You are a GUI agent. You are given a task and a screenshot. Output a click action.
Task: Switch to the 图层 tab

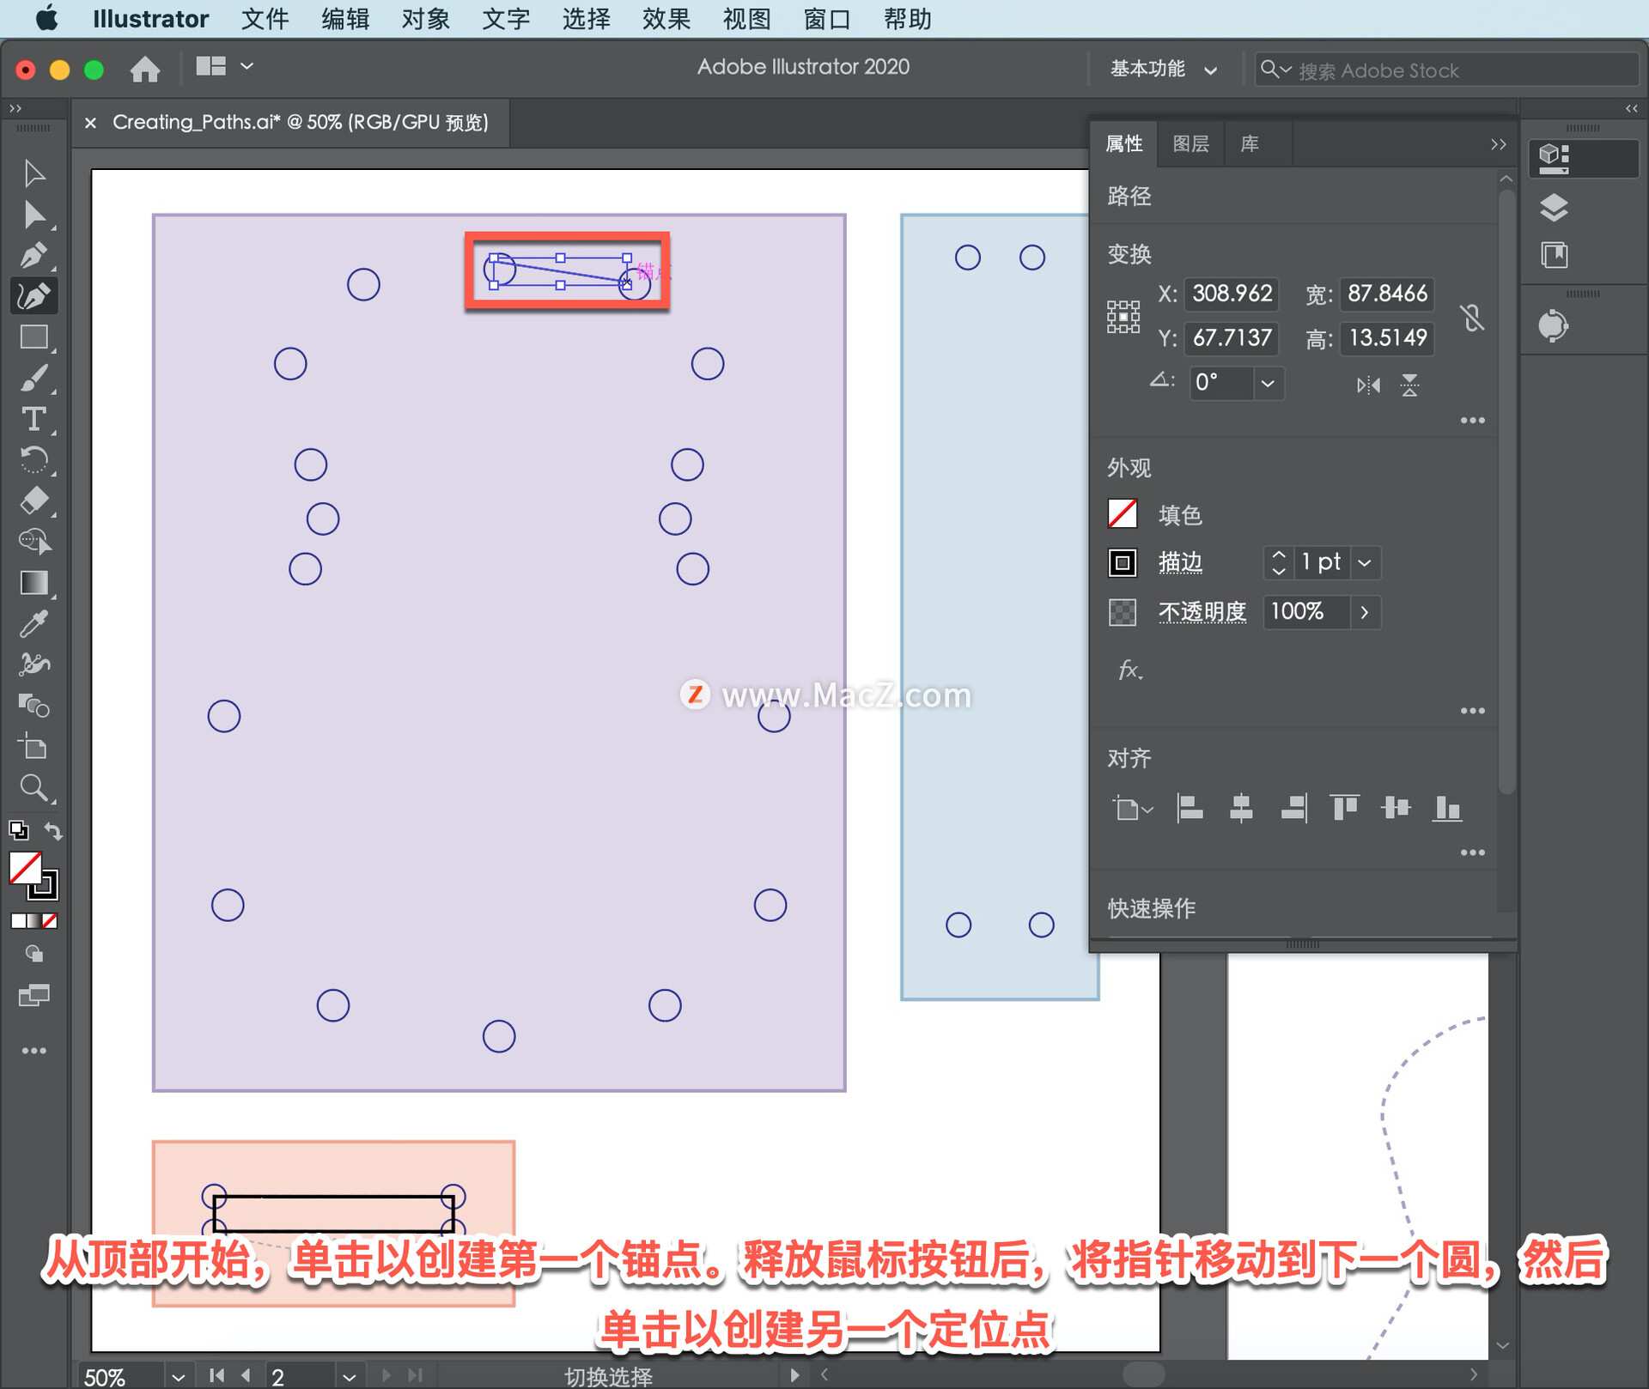tap(1190, 144)
